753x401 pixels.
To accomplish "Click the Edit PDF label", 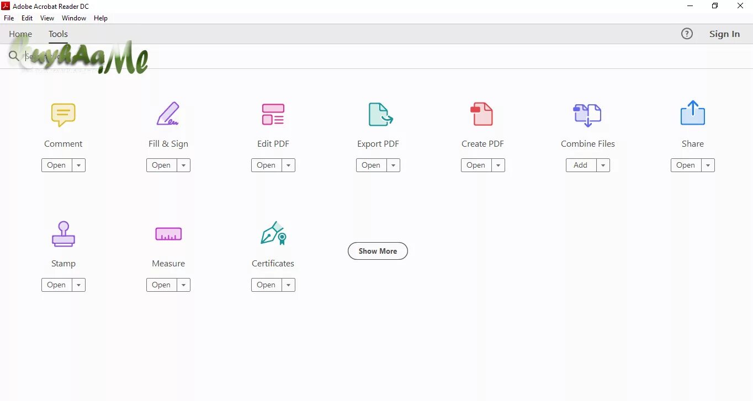I will click(273, 144).
